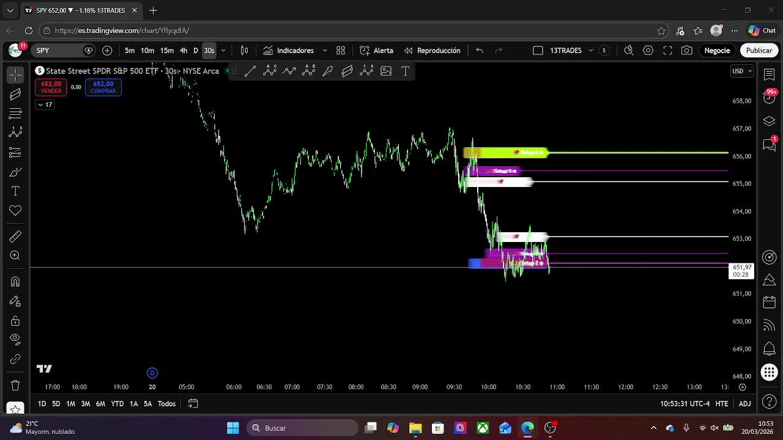783x440 pixels.
Task: Lock all drawing tools
Action: 15,321
